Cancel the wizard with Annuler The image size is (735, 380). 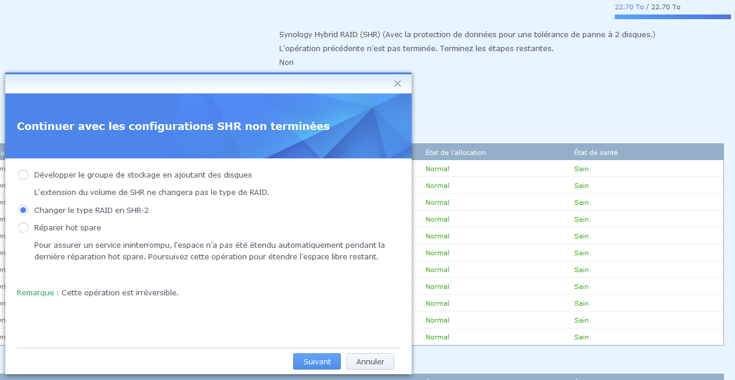pyautogui.click(x=370, y=361)
